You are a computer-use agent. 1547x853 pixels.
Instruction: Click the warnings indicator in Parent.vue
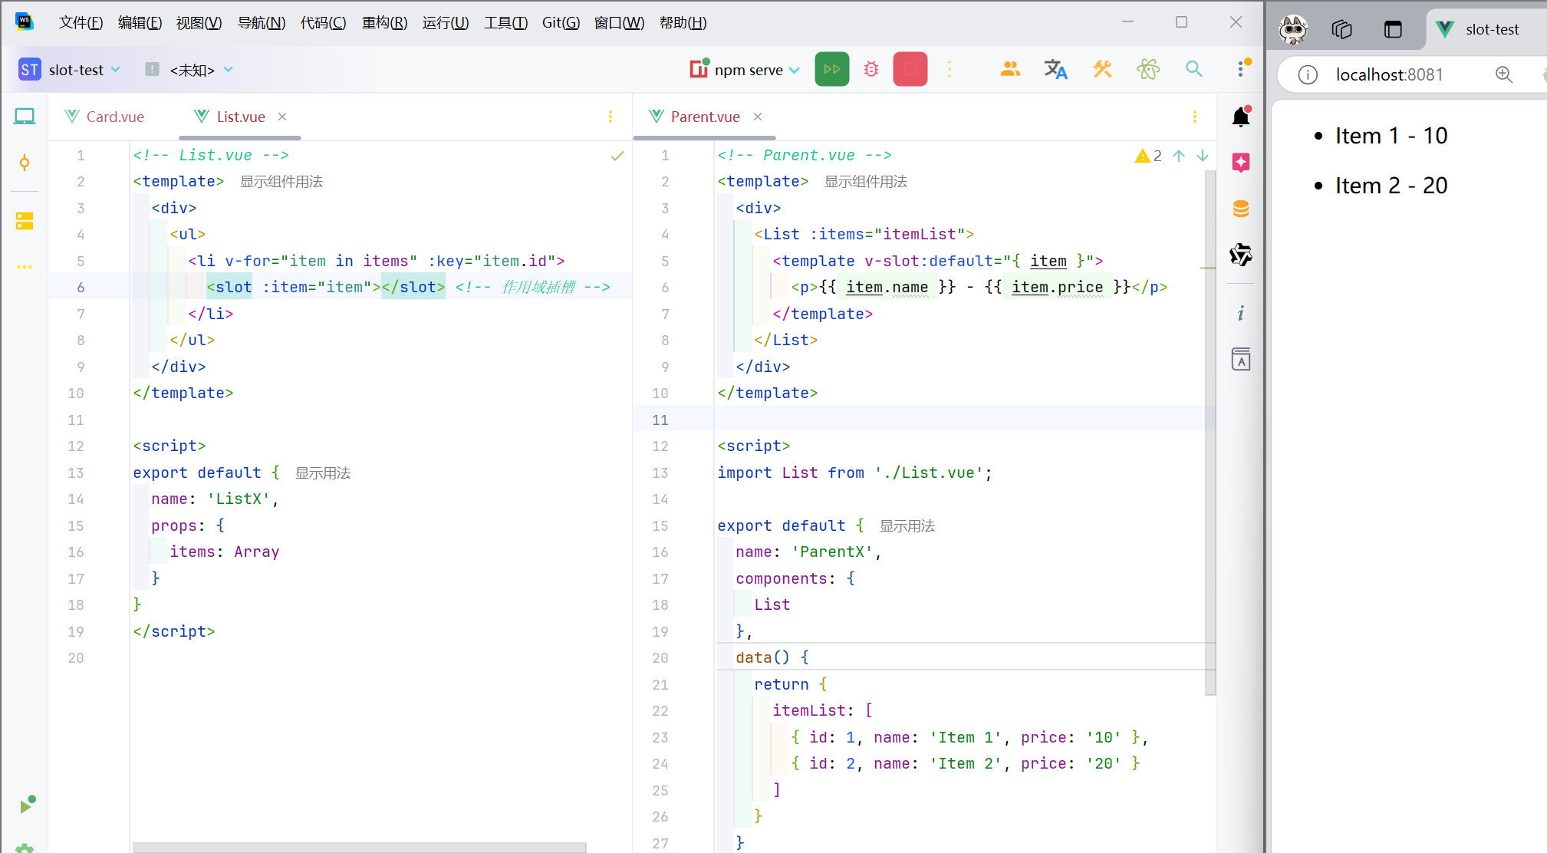tap(1148, 156)
